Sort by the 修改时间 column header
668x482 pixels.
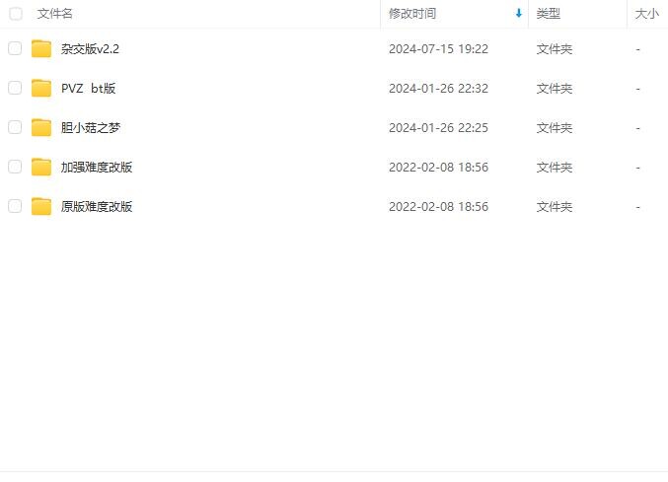(x=412, y=14)
